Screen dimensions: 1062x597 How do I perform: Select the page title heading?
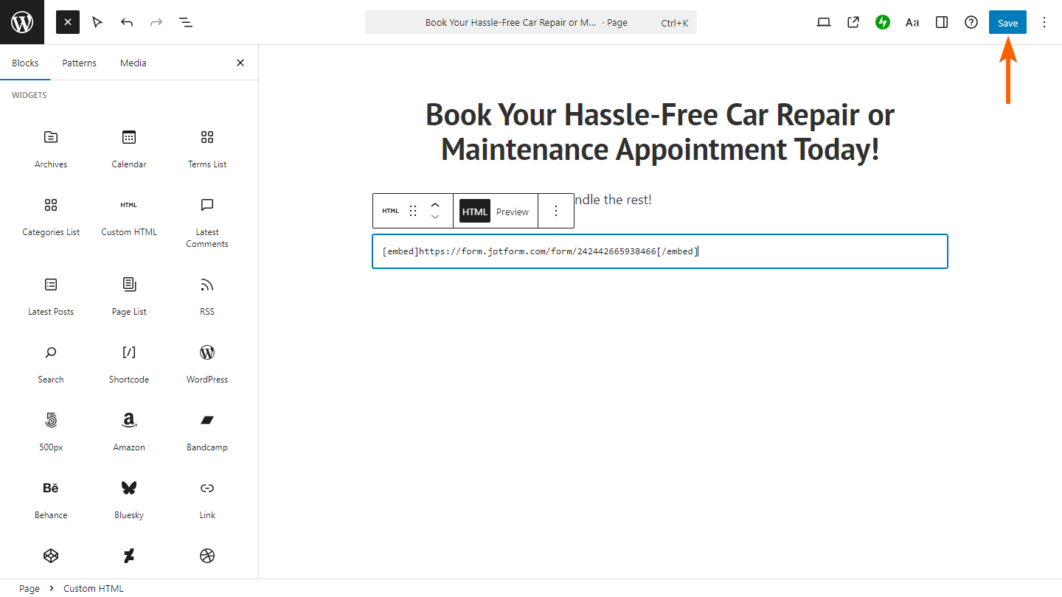click(x=660, y=132)
